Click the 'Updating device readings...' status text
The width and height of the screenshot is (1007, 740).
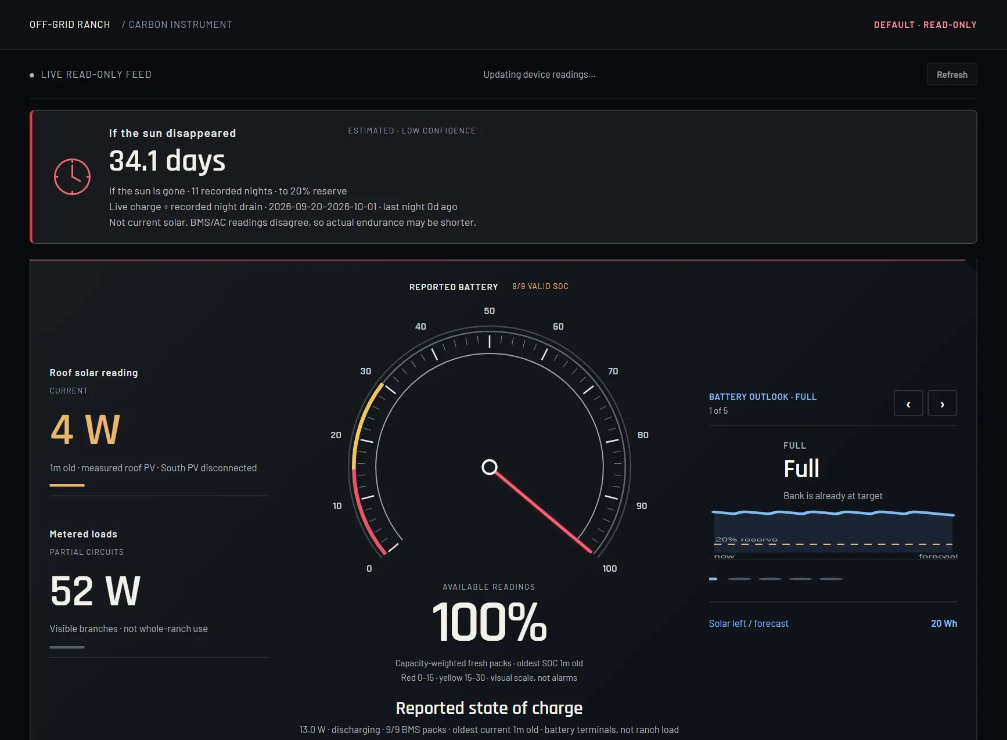coord(540,74)
